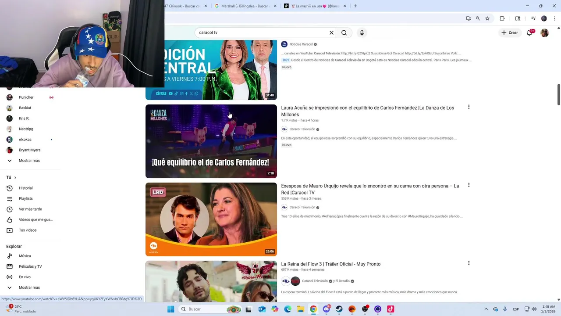Click the Windows taskbar Buscar search box

click(x=211, y=309)
